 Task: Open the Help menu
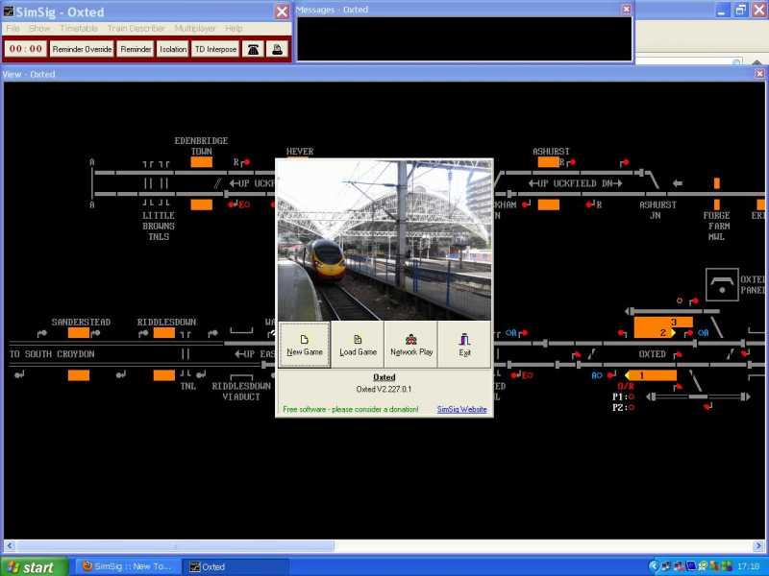point(234,29)
